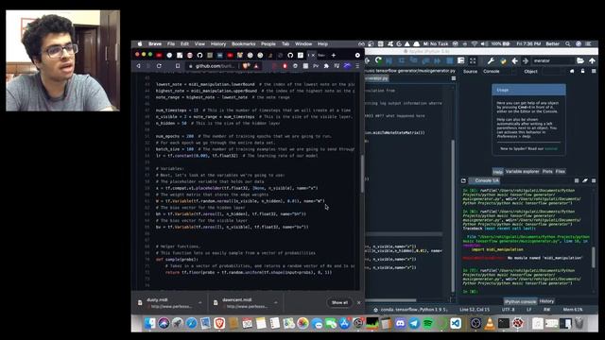Open the History menu in menu bar
Image resolution: width=605 pixels, height=340 pixels.
(218, 44)
